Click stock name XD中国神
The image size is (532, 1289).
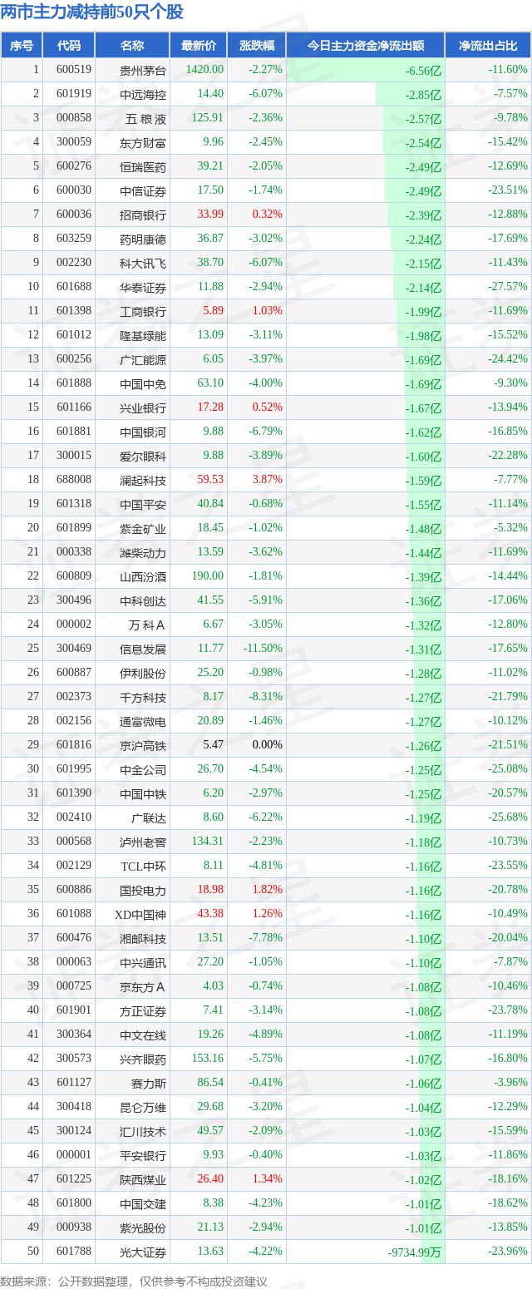(x=140, y=914)
